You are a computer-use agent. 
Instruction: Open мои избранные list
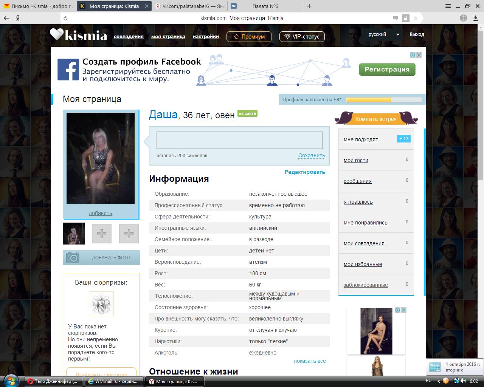click(x=363, y=264)
